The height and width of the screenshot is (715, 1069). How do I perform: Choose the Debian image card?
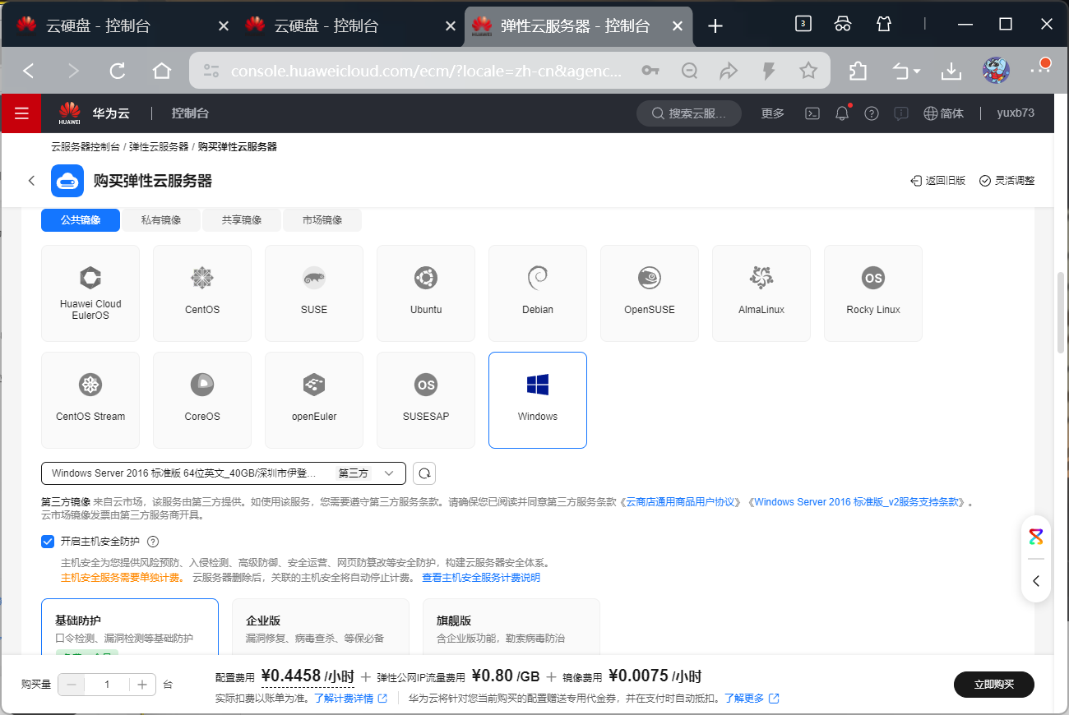click(x=538, y=293)
